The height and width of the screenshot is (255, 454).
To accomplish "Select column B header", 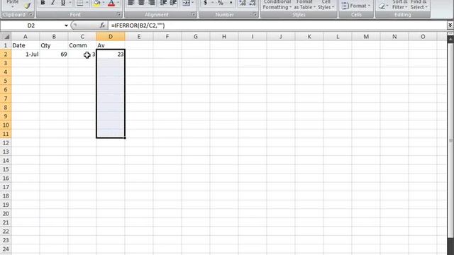I will point(54,36).
